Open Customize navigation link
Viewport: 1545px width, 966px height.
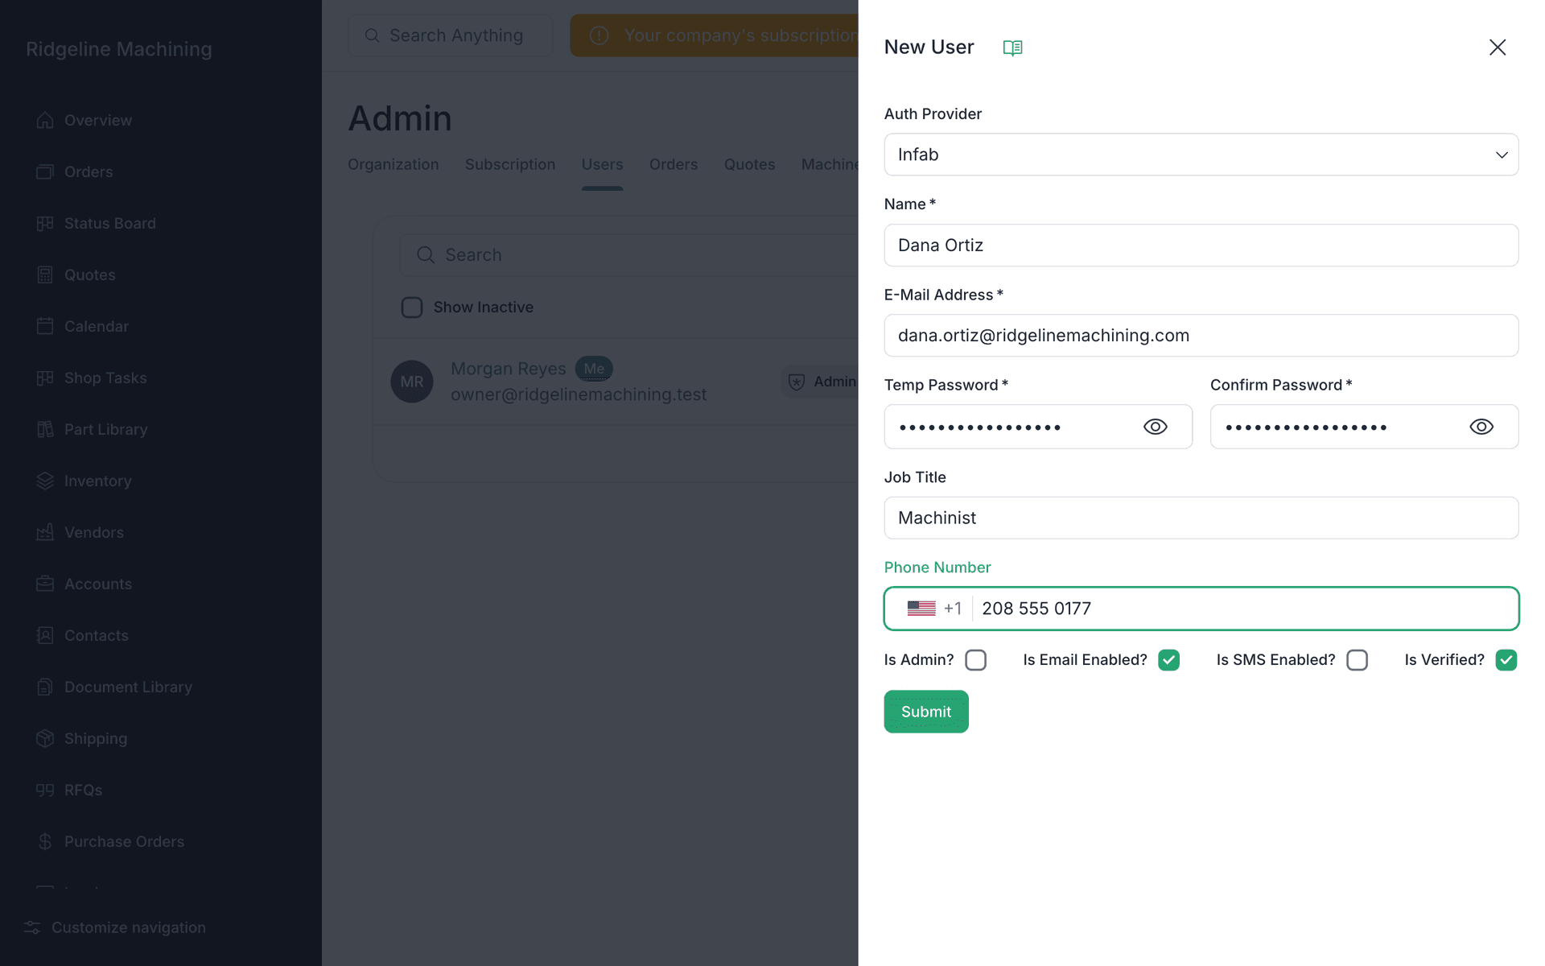(115, 927)
